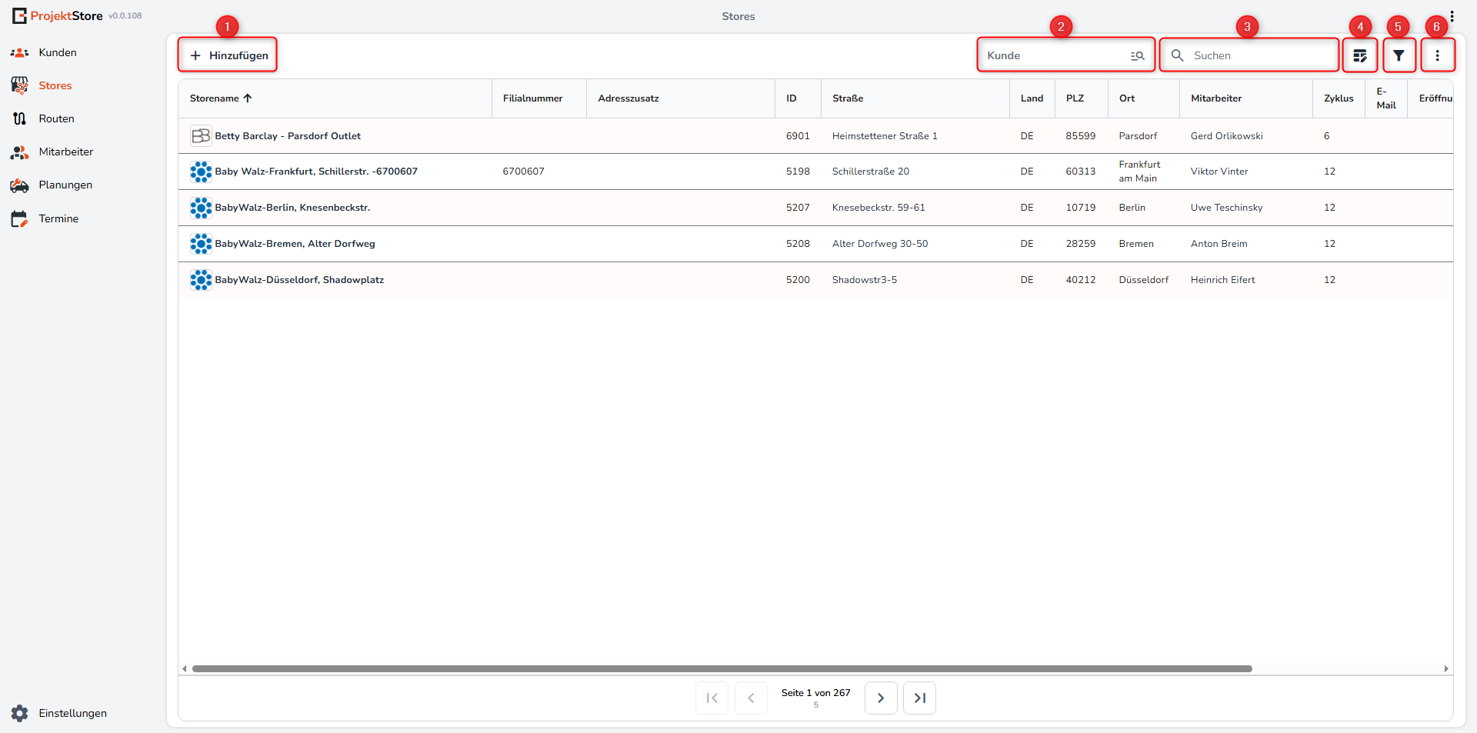Screen dimensions: 1477x733
Task: Click the magnifier icon in Suchen field
Action: [x=1177, y=55]
